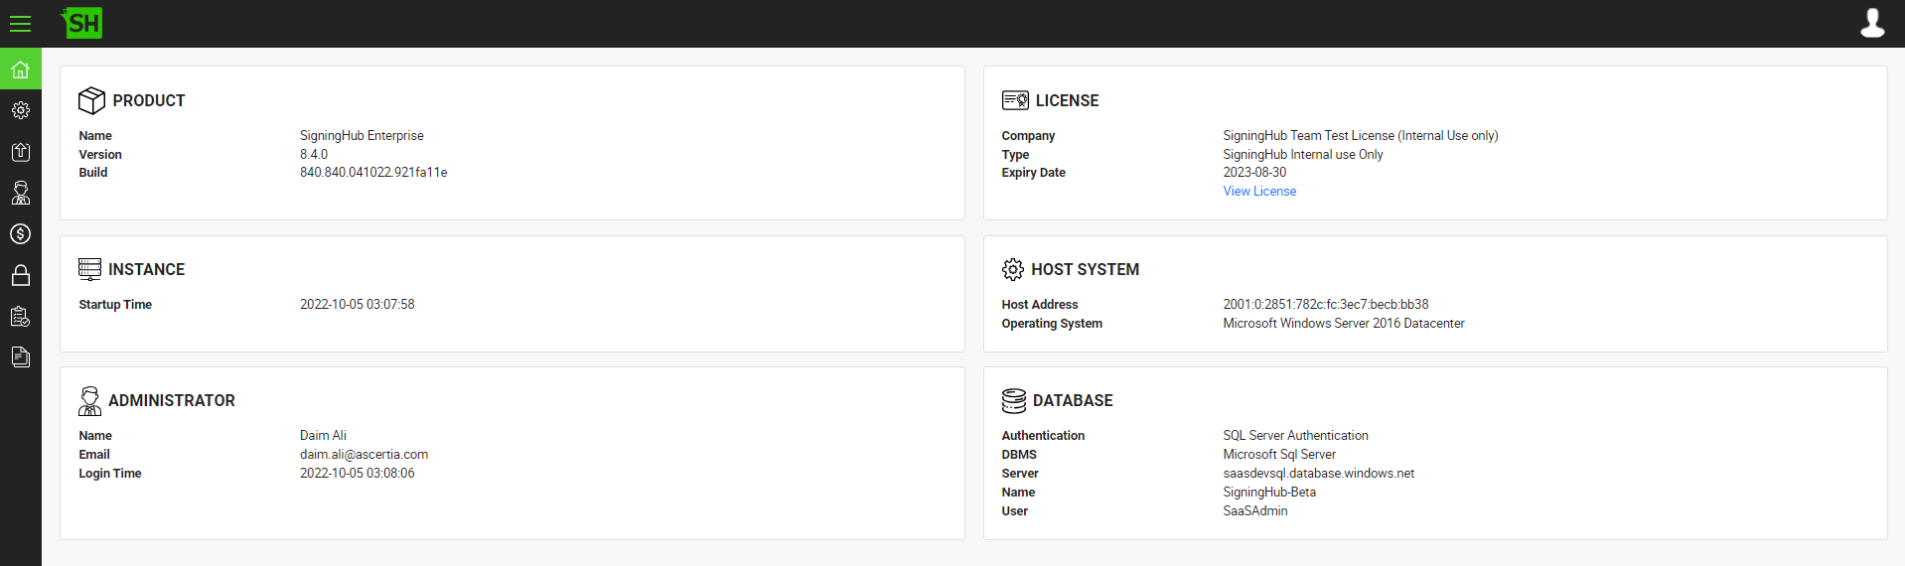Click build value 840.840.041022.921fa11e
1905x566 pixels.
coord(373,173)
